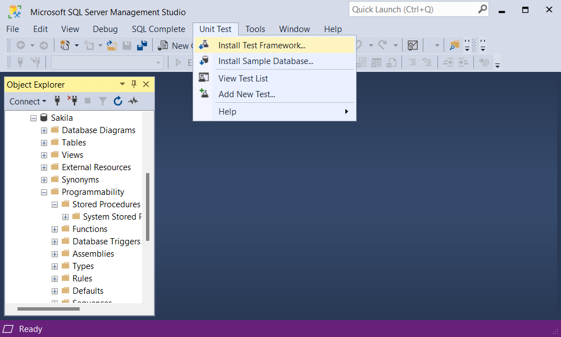Click the Find in Files folder icon
The height and width of the screenshot is (337, 561).
(454, 45)
